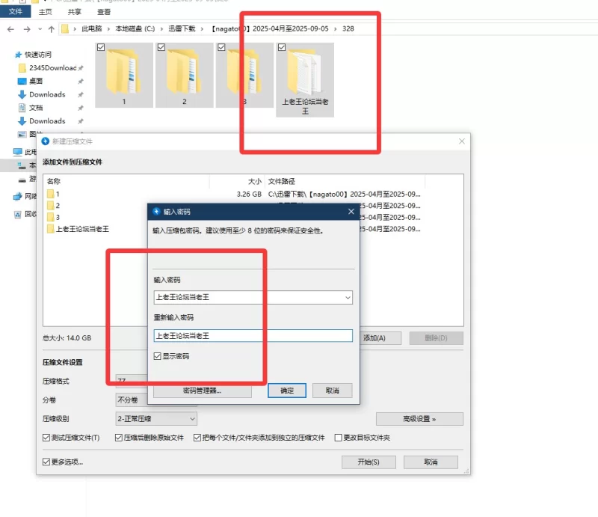Select row 1 in the archive file list
Viewport: 598px width, 517px height.
(253, 194)
